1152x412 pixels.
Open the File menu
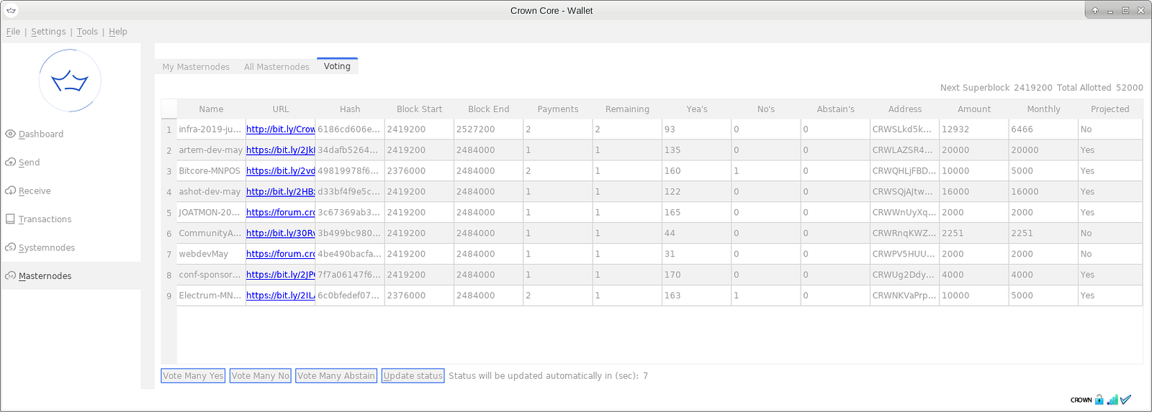13,32
